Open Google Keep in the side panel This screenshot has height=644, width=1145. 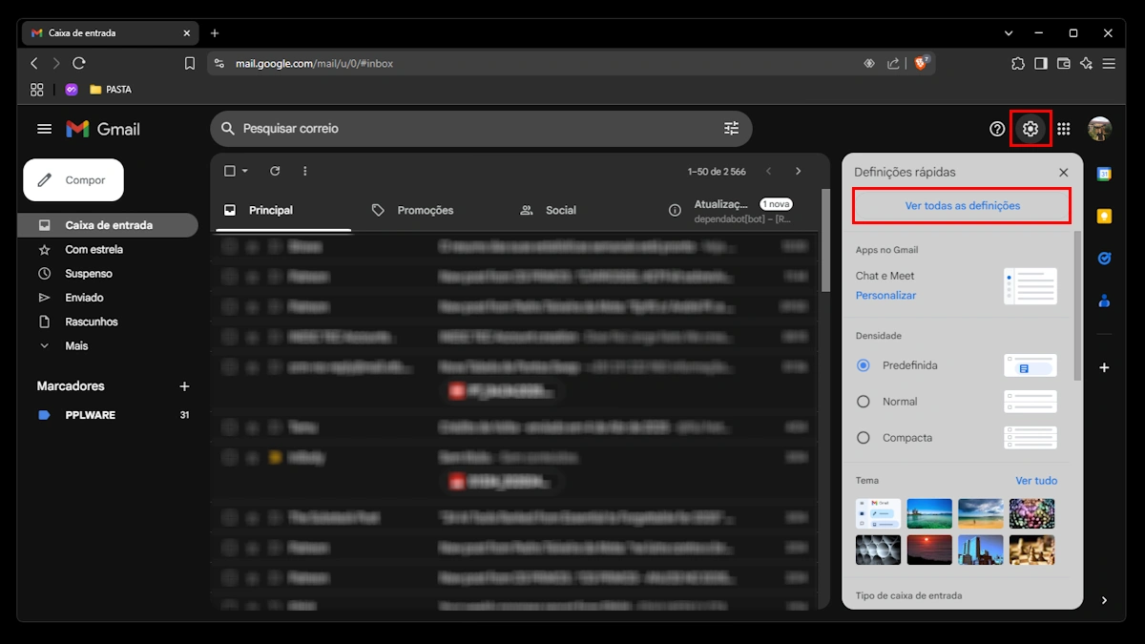[x=1104, y=217]
